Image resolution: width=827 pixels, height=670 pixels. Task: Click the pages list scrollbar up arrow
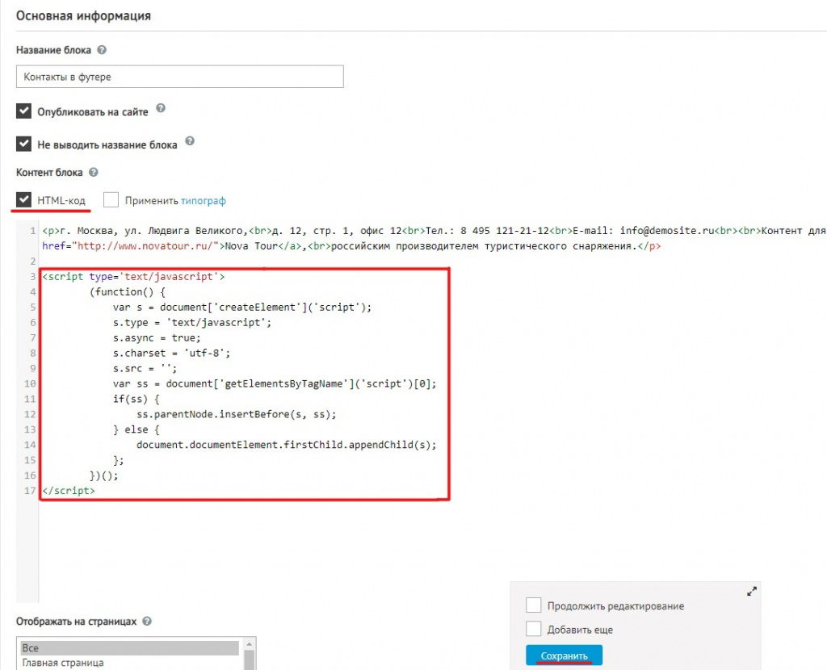click(x=250, y=643)
